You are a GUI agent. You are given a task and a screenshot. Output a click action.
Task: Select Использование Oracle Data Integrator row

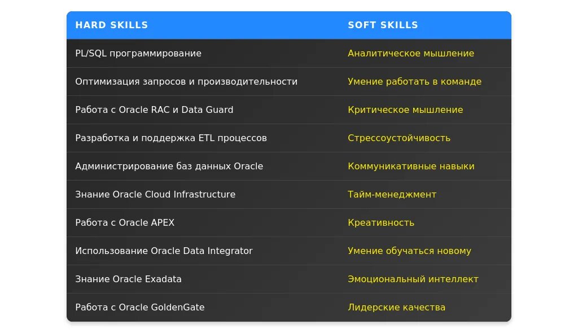(164, 251)
